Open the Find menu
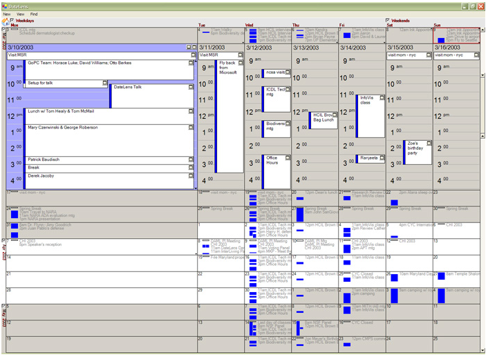 pos(34,14)
